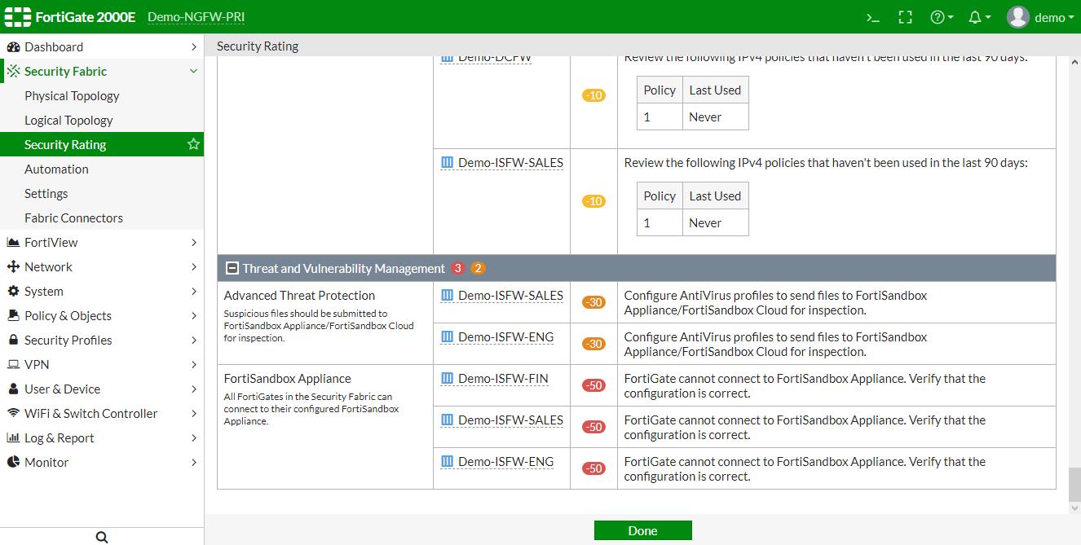Click the FortiView chart icon
The height and width of the screenshot is (545, 1081).
(13, 243)
